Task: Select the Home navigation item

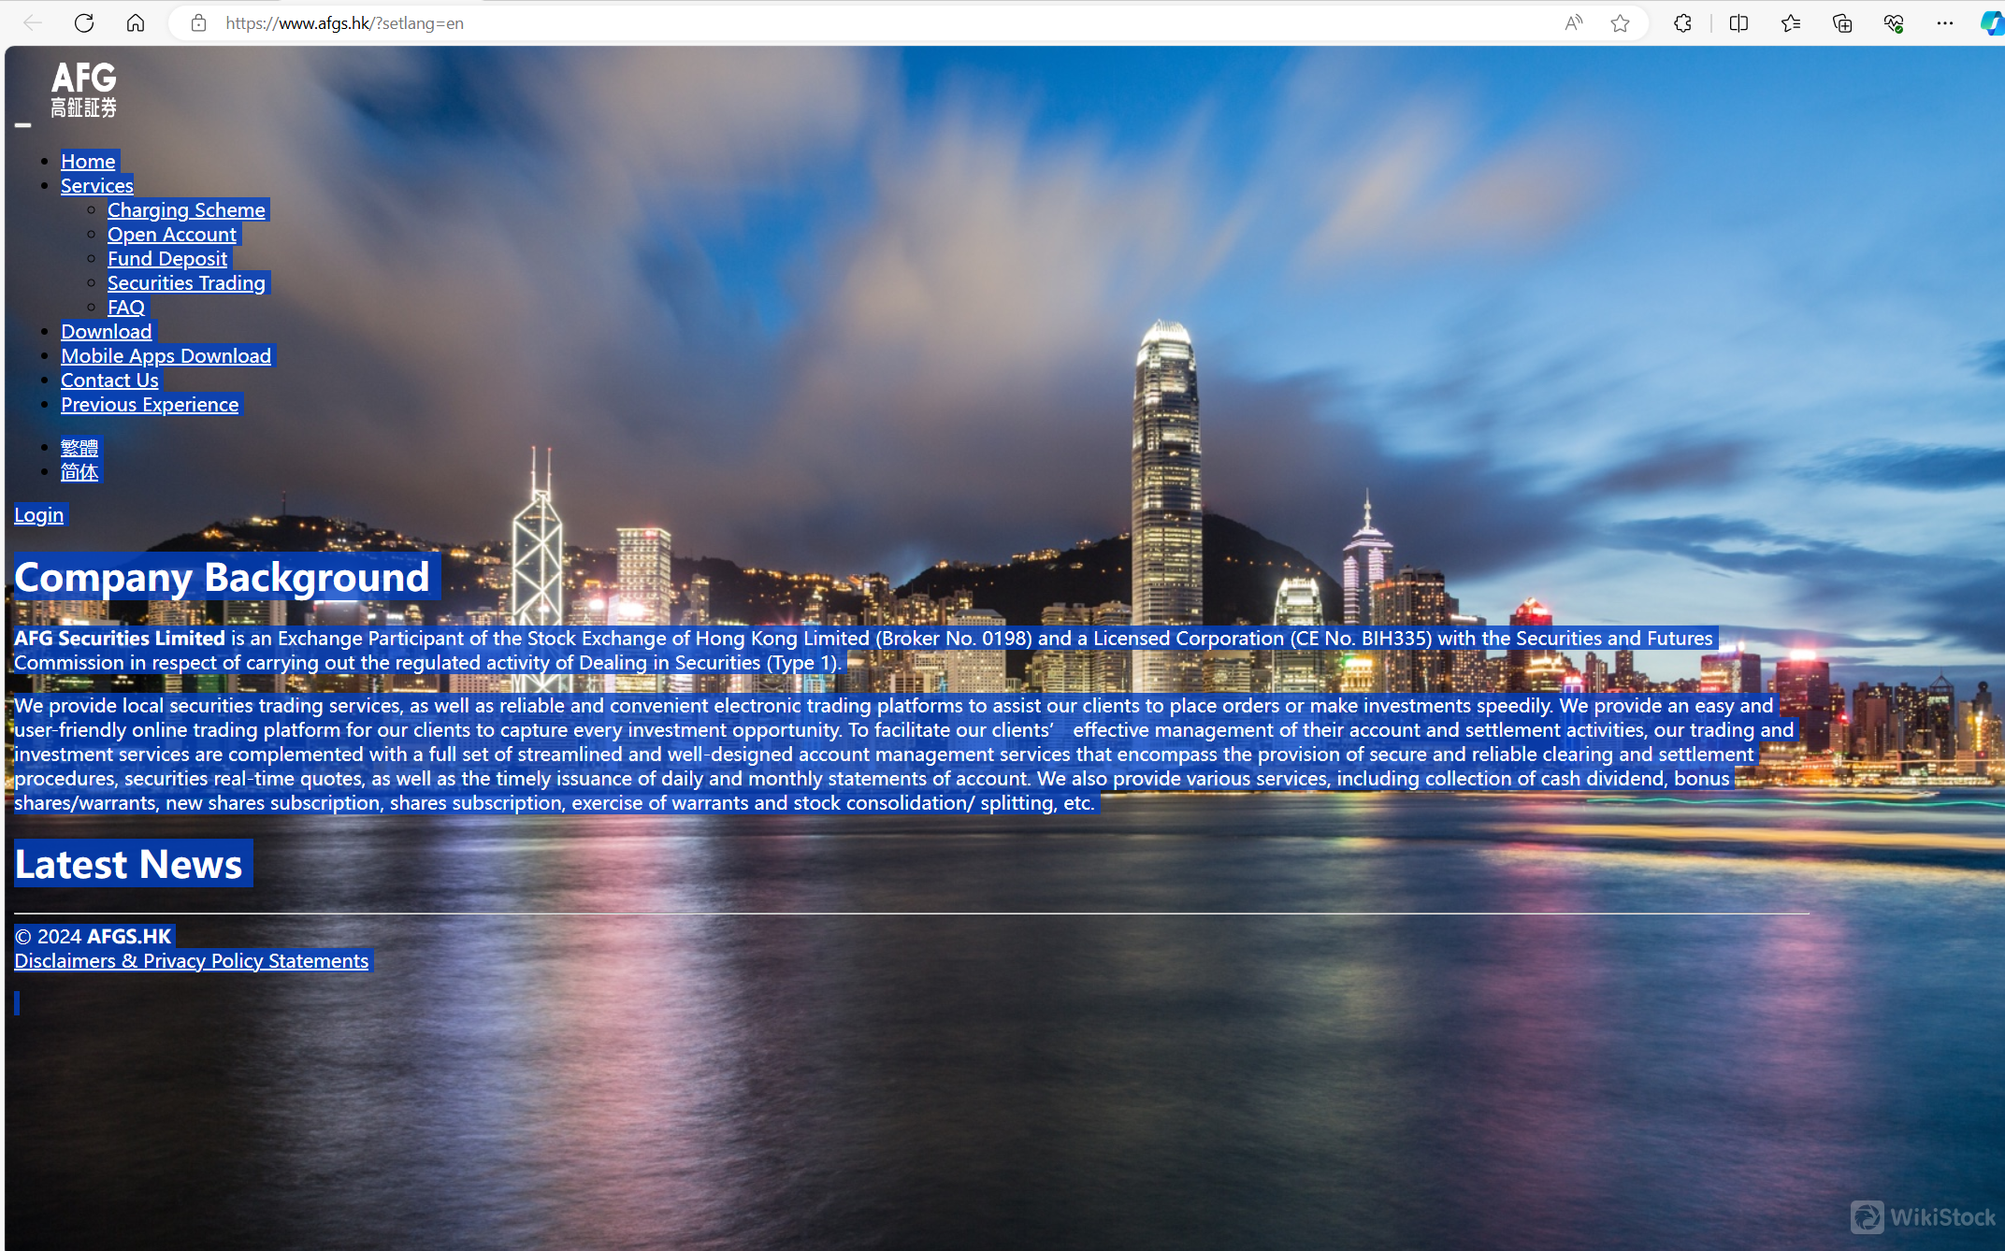Action: click(88, 161)
